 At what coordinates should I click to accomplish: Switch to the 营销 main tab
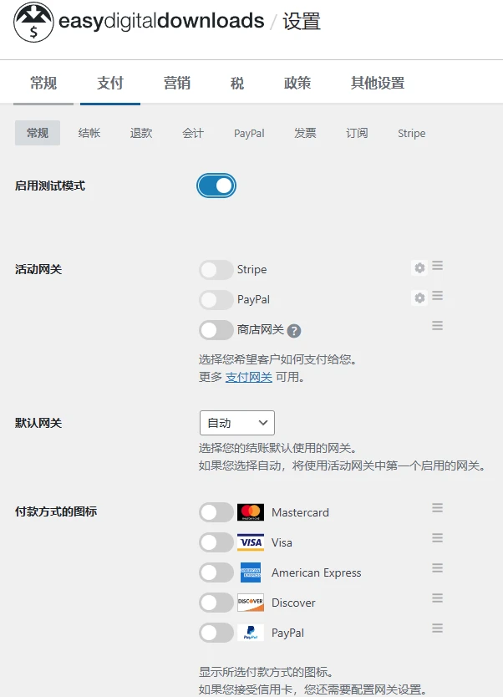[x=177, y=83]
